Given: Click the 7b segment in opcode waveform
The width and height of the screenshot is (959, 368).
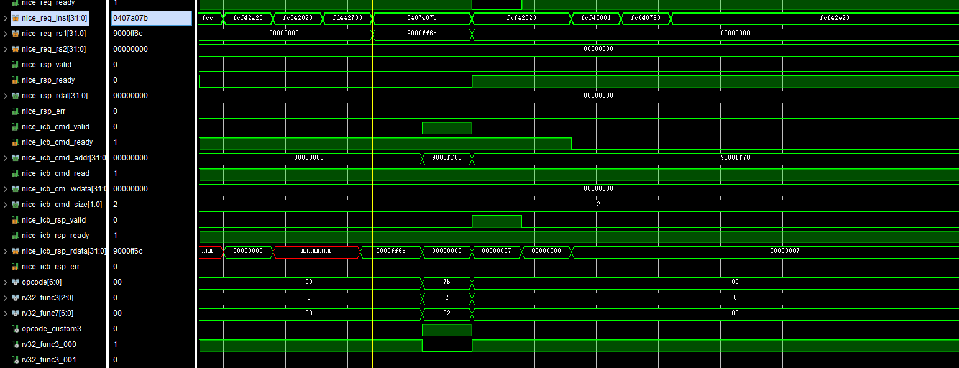Looking at the screenshot, I should pyautogui.click(x=446, y=282).
